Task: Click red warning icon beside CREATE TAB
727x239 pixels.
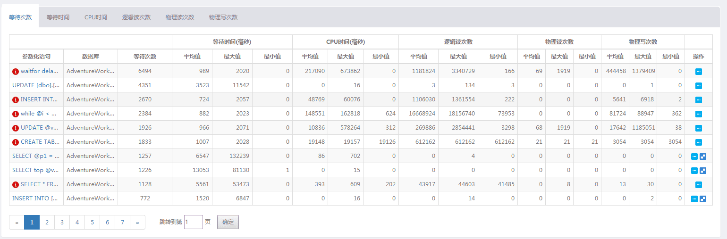Action: [x=16, y=142]
